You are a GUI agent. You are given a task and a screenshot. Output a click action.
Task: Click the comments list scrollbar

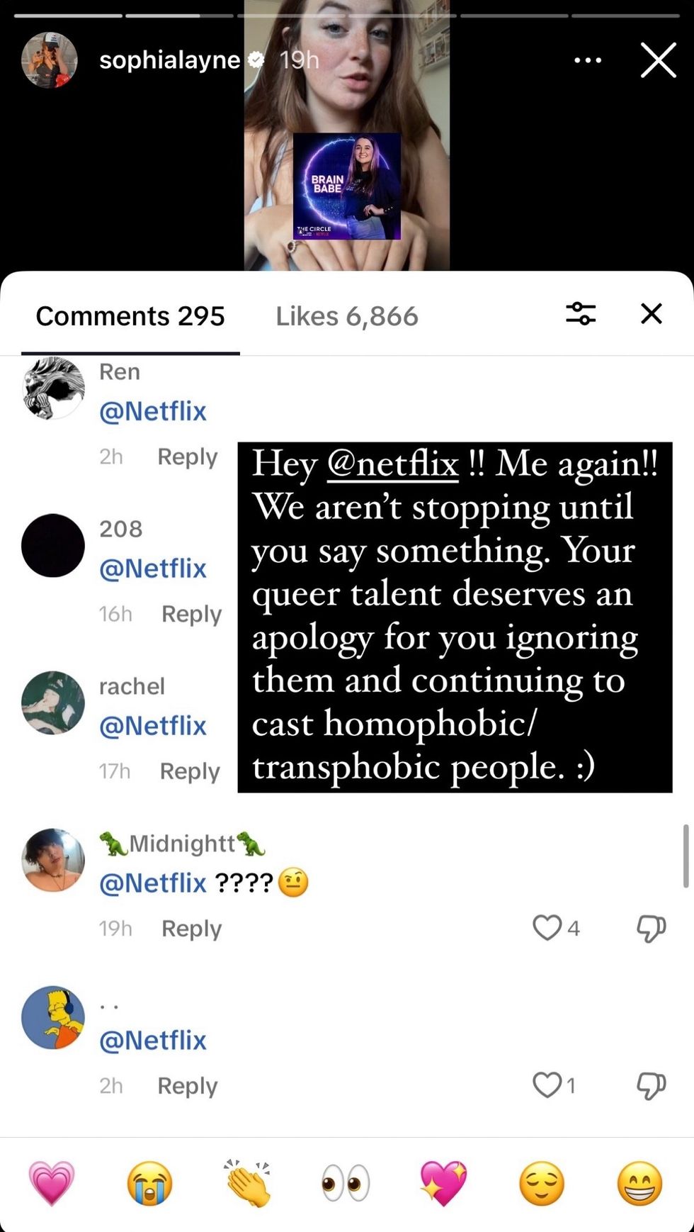click(x=685, y=855)
